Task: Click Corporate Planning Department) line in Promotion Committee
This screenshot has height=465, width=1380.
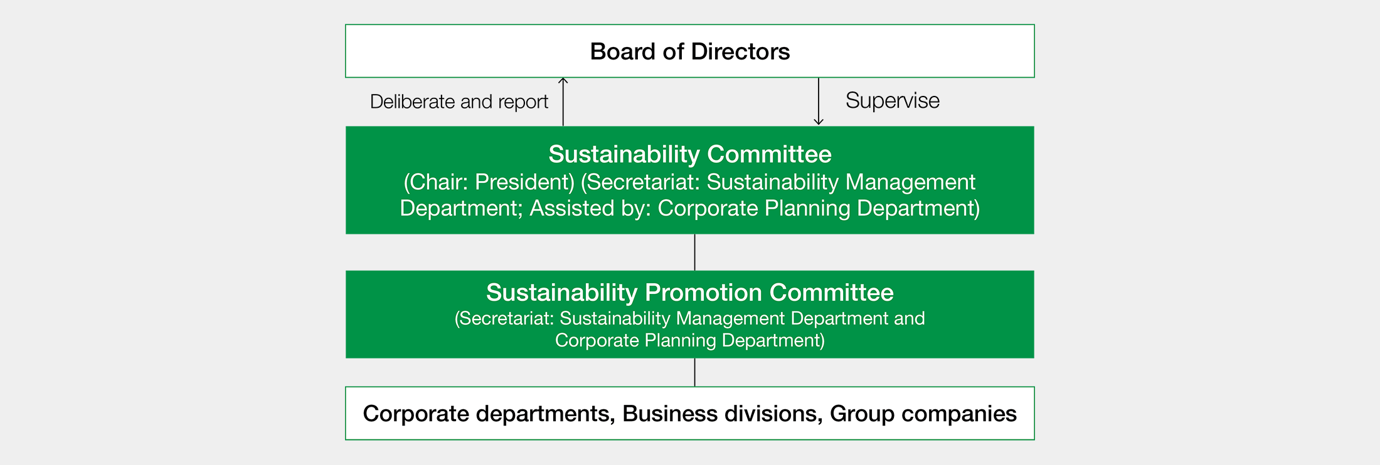Action: [690, 340]
